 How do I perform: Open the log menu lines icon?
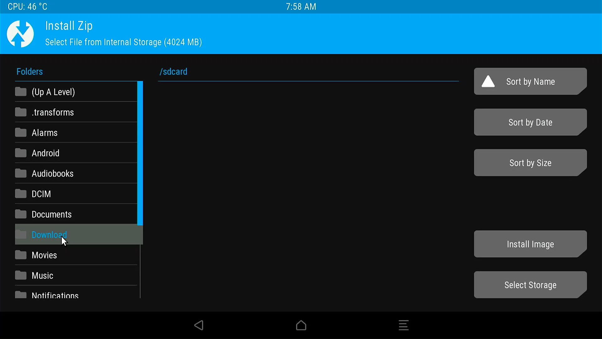pos(404,325)
